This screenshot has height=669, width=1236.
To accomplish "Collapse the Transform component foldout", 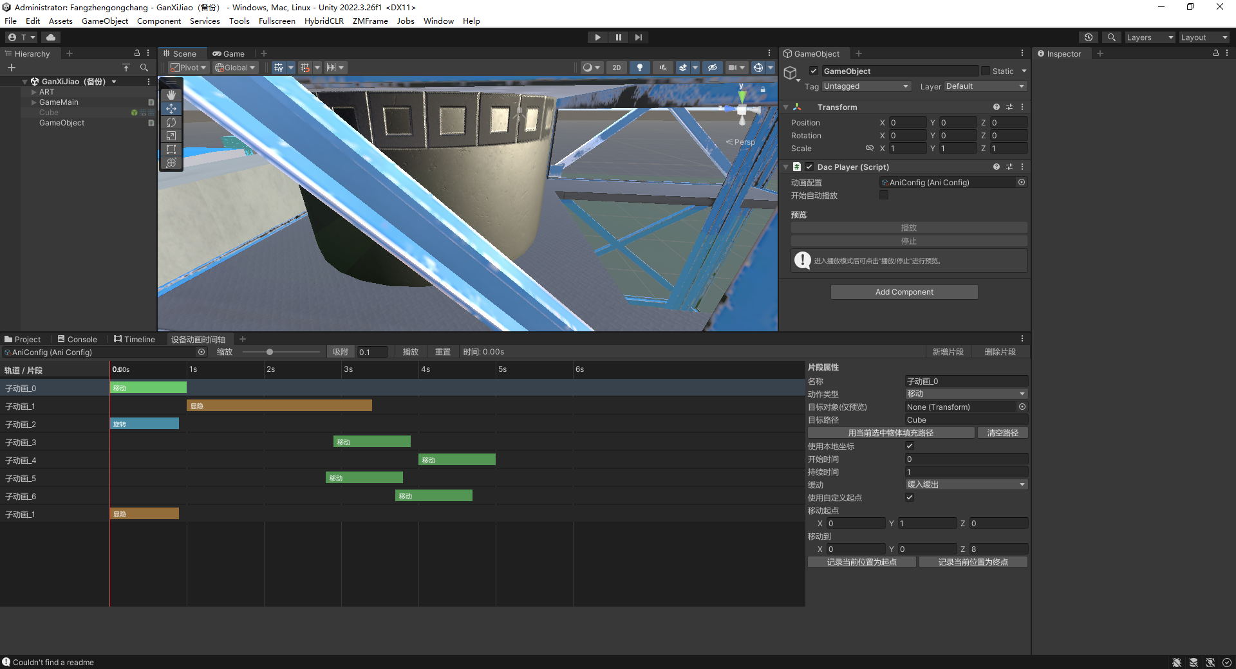I will point(786,107).
